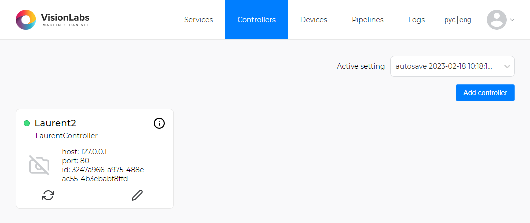Open the Laurent2 info icon

pos(159,124)
